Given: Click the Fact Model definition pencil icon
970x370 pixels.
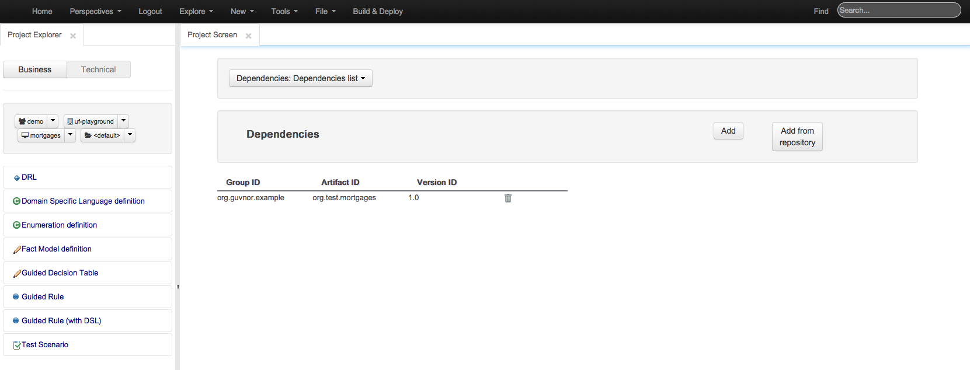Looking at the screenshot, I should [17, 250].
